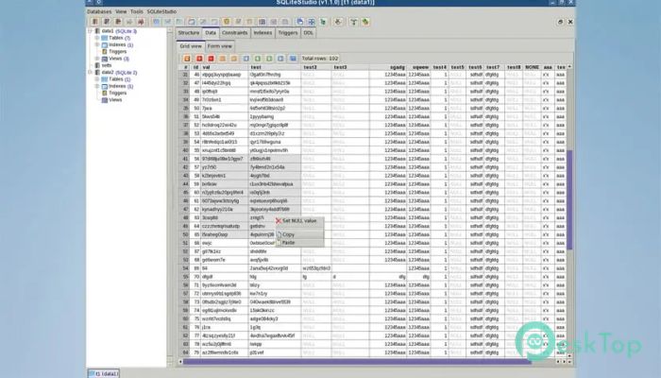This screenshot has height=378, width=661.
Task: Switch to the Constraints tab
Action: [x=235, y=33]
